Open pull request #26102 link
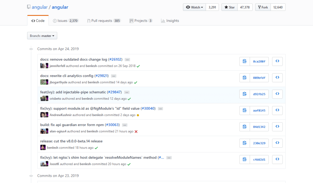Viewport: 313px width, 183px height. point(115,59)
